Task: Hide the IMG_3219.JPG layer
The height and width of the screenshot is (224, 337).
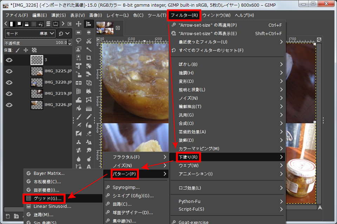Action: coord(9,93)
